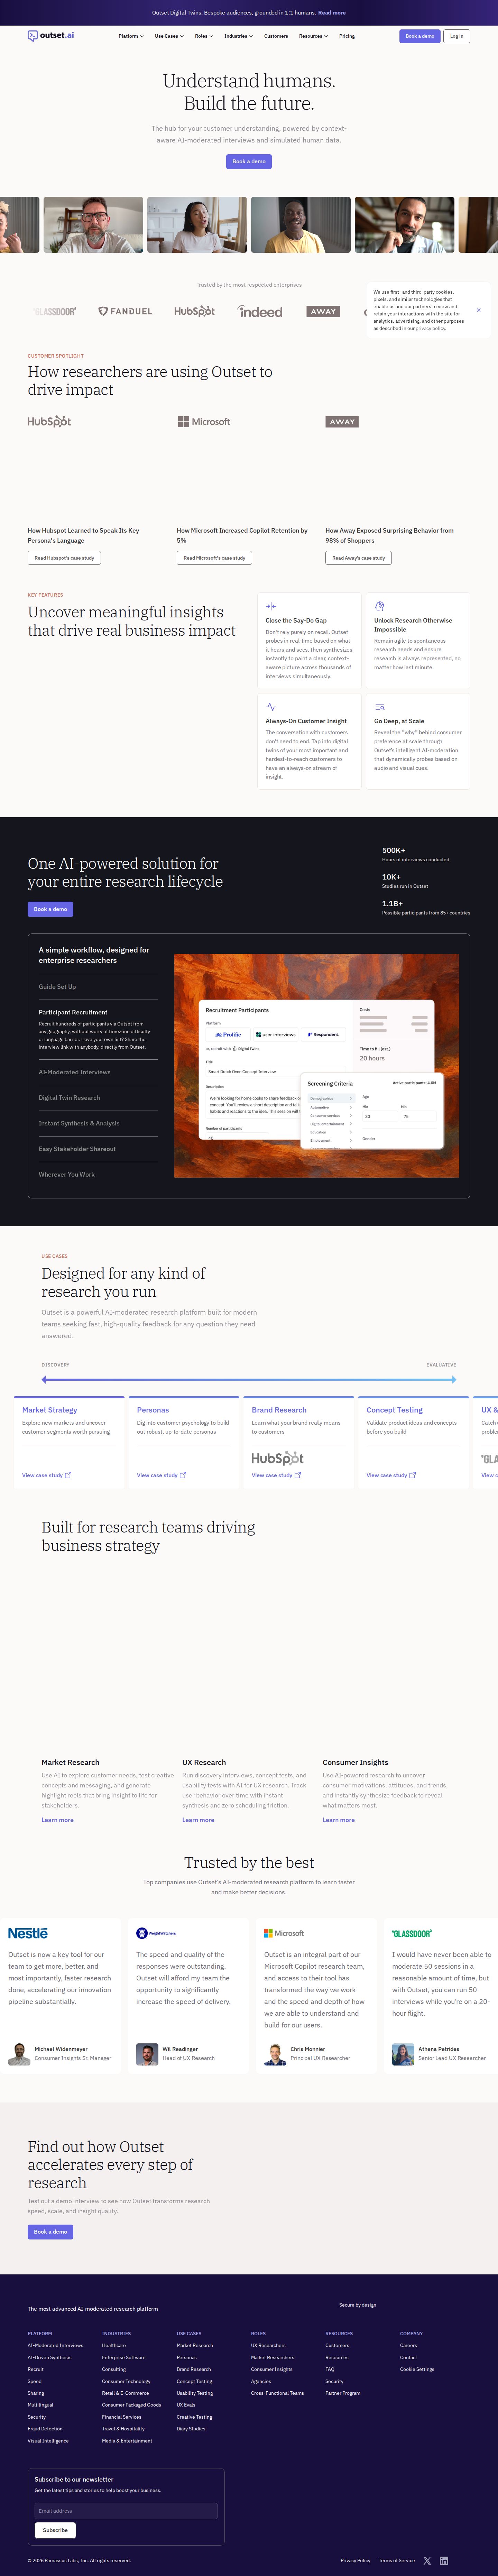This screenshot has height=2576, width=498.
Task: Click the Glassdoor logo in testimonials
Action: [x=412, y=1933]
